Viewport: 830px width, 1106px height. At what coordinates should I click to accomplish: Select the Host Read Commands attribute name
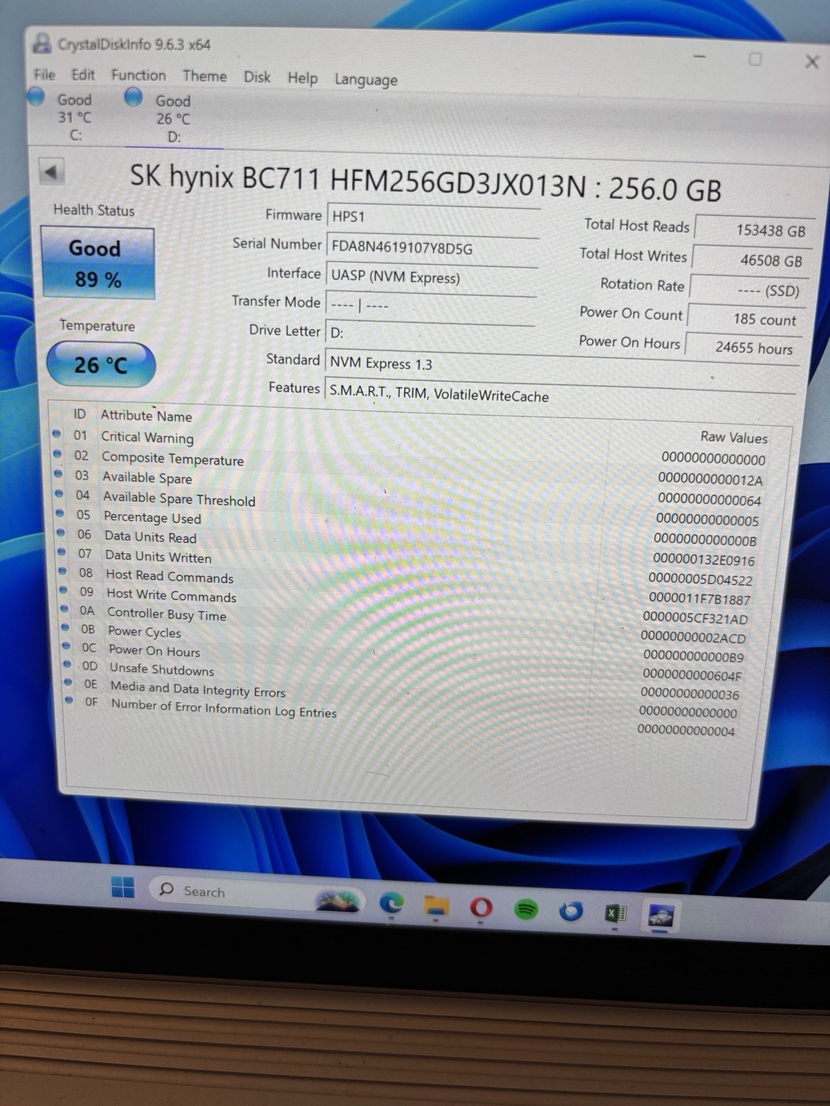click(x=169, y=576)
